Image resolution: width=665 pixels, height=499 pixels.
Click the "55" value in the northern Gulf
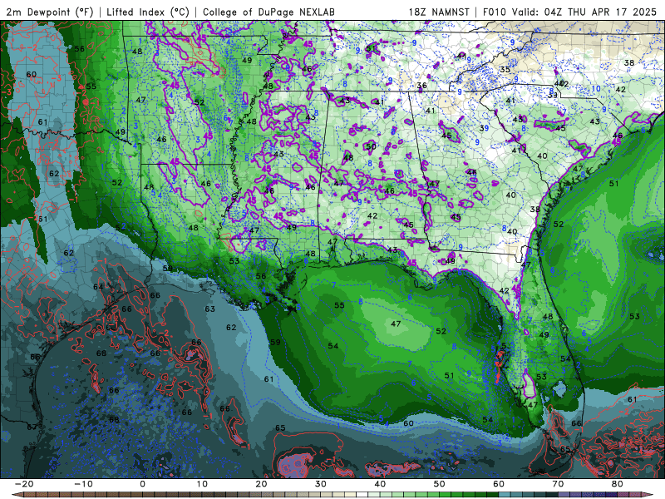[339, 305]
